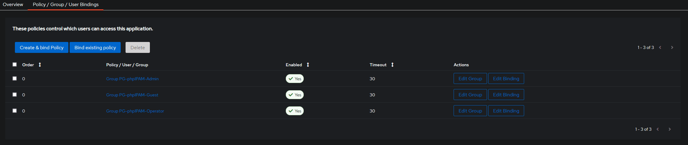688x145 pixels.
Task: Edit Group for the PG-phpIPAM-Guest row
Action: point(470,95)
